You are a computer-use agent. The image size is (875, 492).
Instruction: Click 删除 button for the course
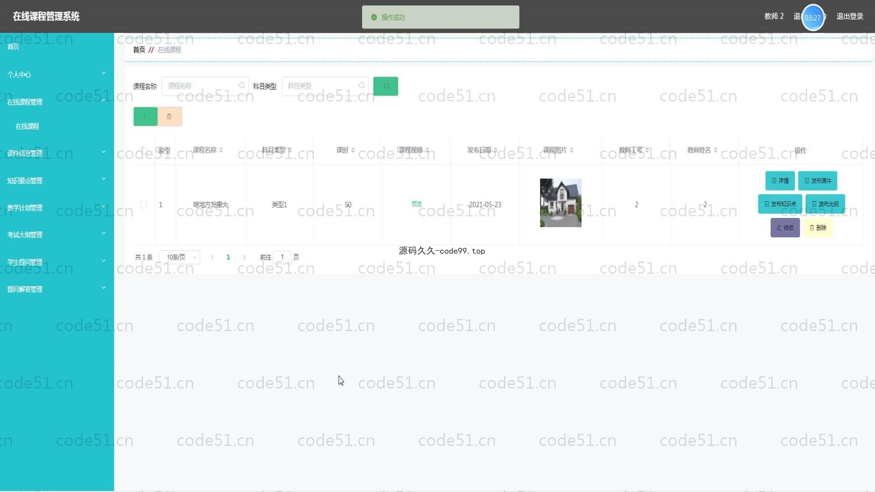tap(818, 228)
